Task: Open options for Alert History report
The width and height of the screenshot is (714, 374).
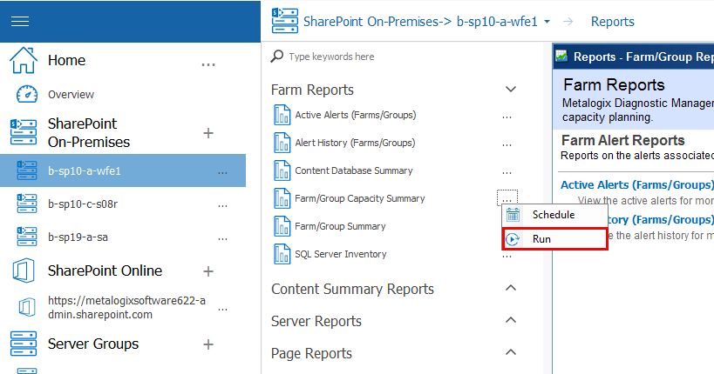Action: click(x=507, y=143)
